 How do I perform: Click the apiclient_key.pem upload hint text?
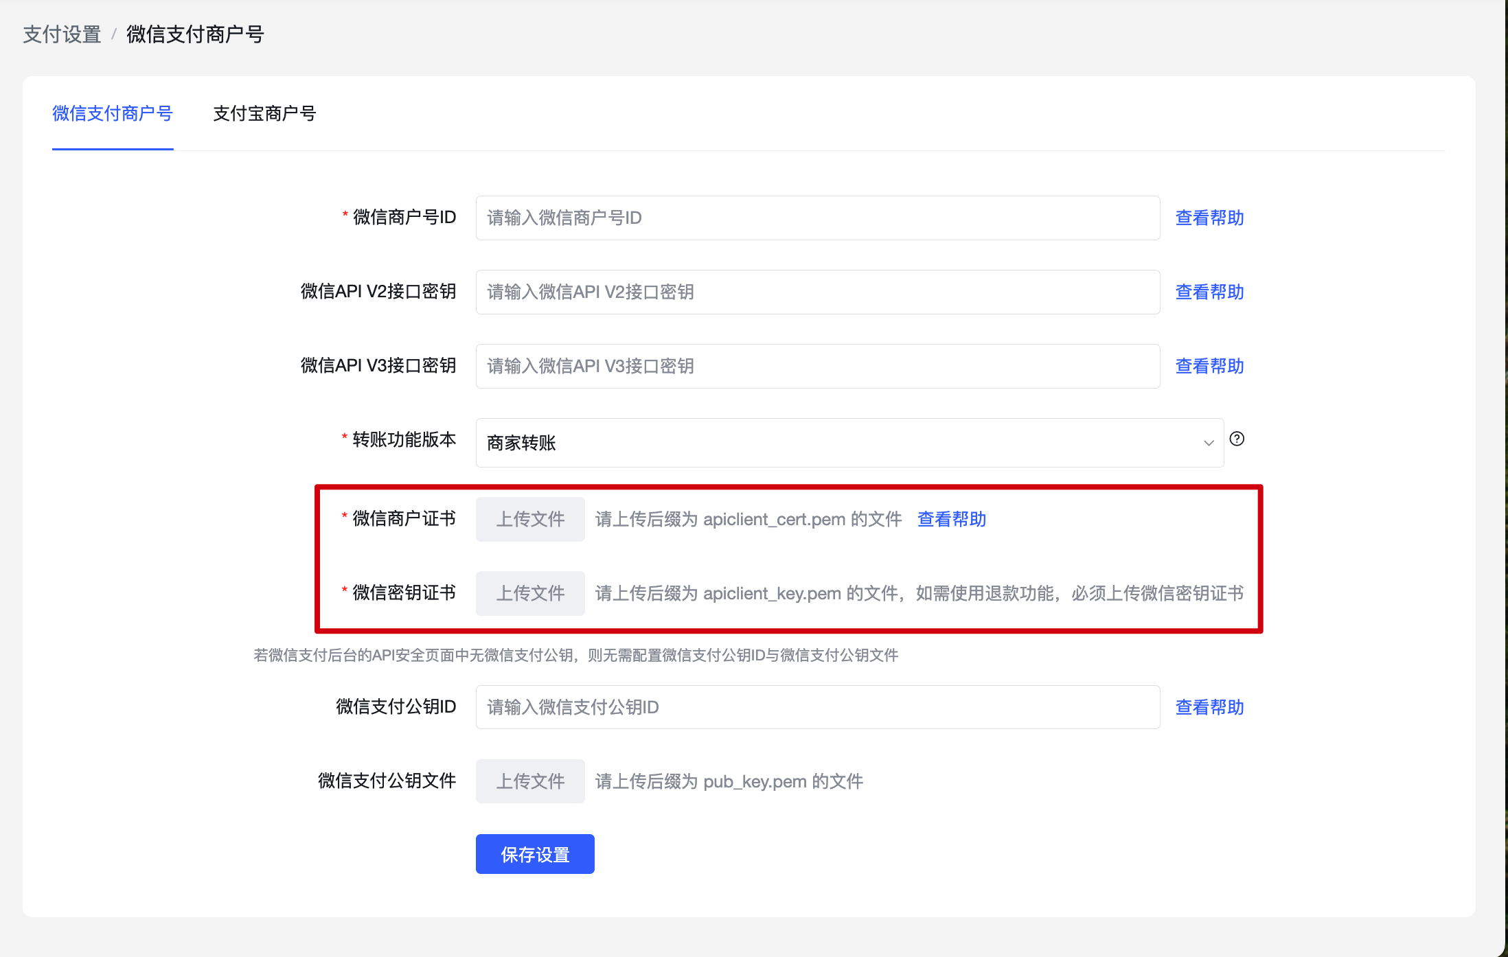(x=919, y=593)
